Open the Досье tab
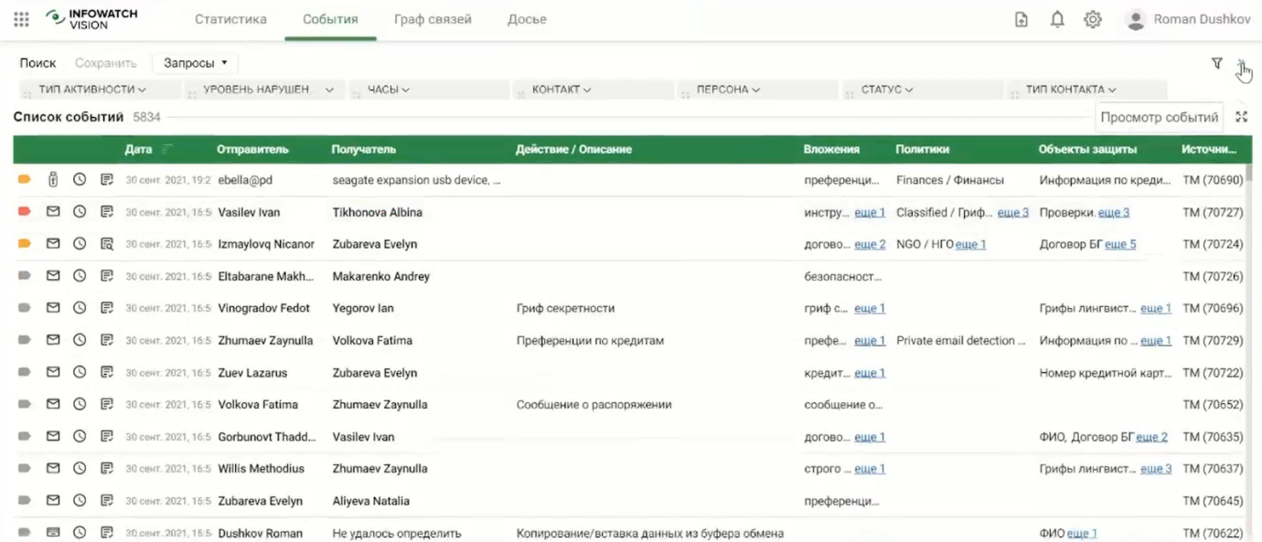Image resolution: width=1262 pixels, height=542 pixels. pos(527,19)
